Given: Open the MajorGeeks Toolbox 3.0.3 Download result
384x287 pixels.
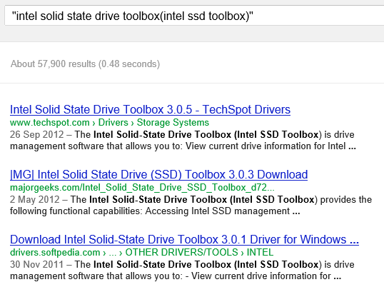Looking at the screenshot, I should (158, 175).
